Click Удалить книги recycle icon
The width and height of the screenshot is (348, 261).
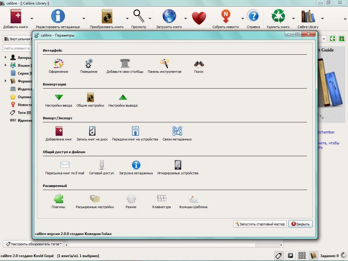[x=278, y=19]
